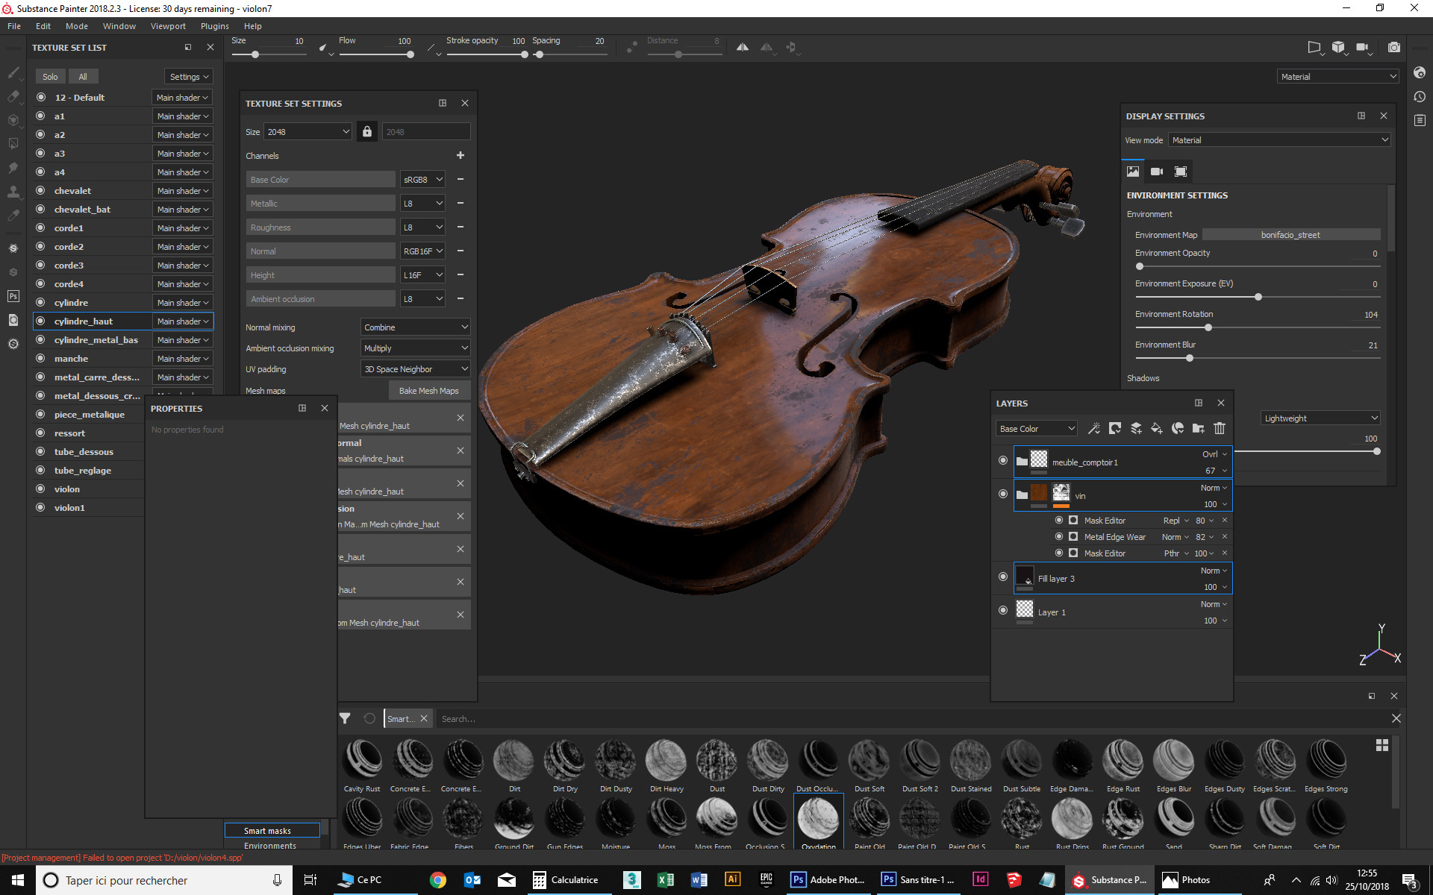Open Display Settings icon in right dock

(1420, 72)
